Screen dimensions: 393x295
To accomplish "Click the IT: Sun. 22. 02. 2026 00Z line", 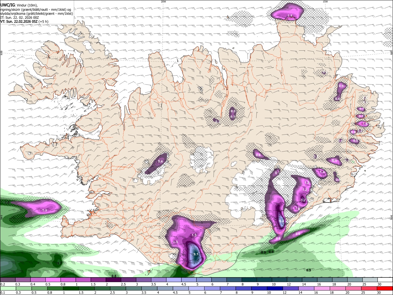I will pyautogui.click(x=20, y=18).
